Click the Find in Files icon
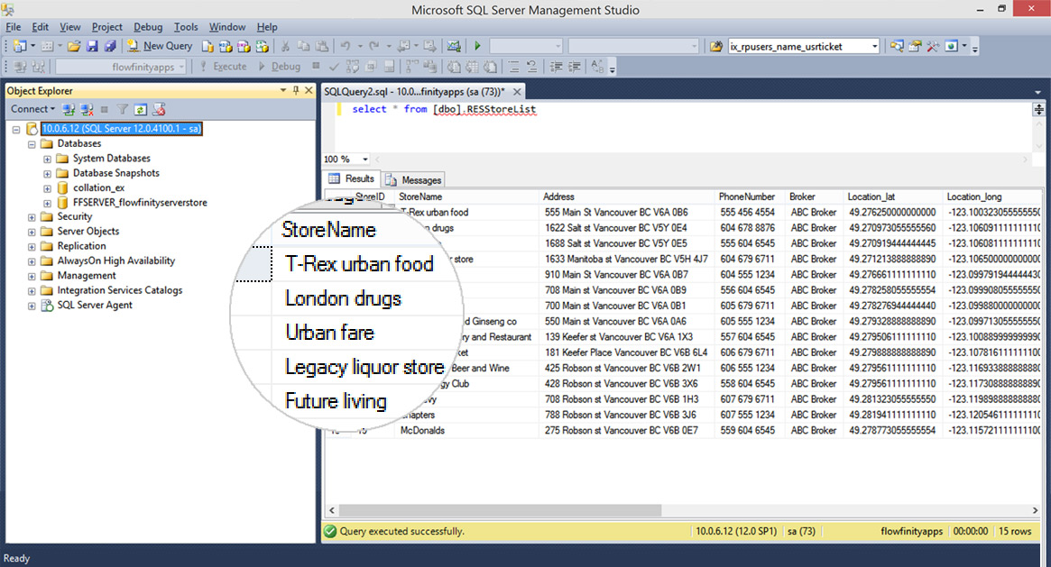Screen dimensions: 1051x567 click(x=716, y=46)
